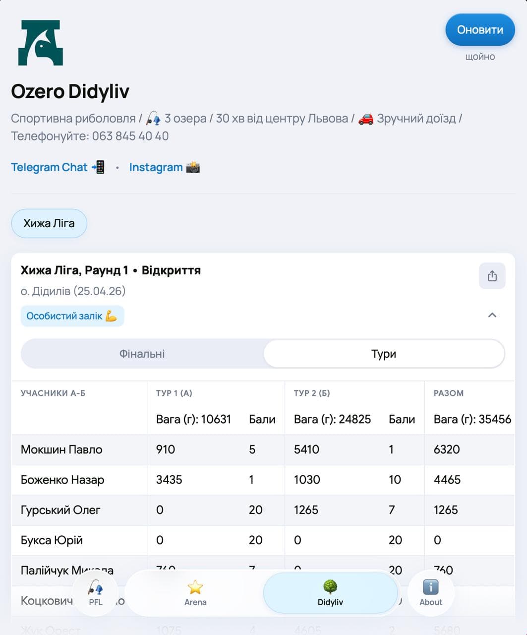The width and height of the screenshot is (527, 635).
Task: Click the Ozero Didyliv logo
Action: 41,43
